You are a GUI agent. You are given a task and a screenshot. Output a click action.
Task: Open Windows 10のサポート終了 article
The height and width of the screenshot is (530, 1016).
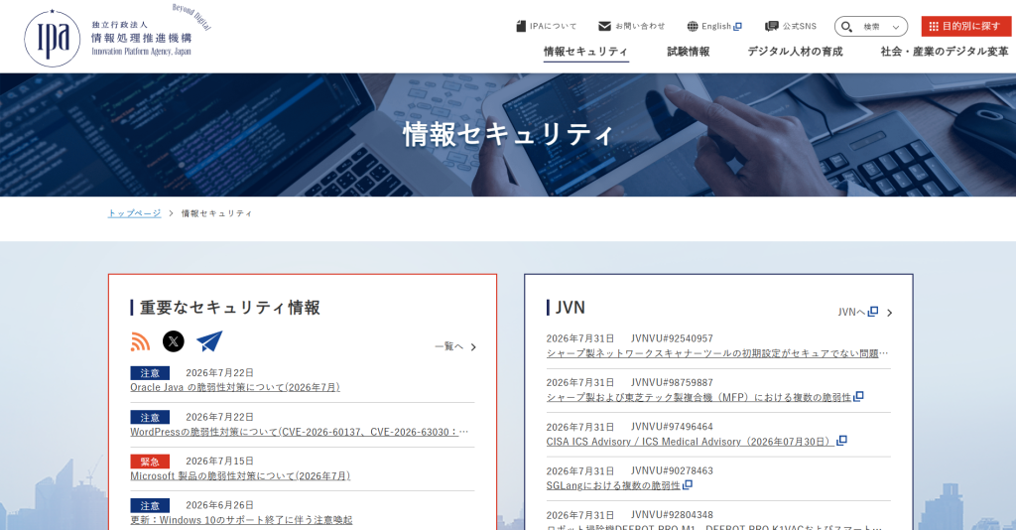coord(241,520)
